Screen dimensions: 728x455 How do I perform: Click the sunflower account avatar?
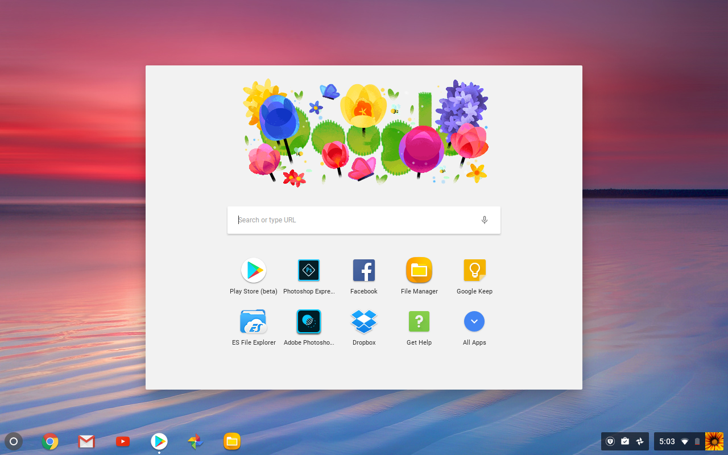pos(714,441)
